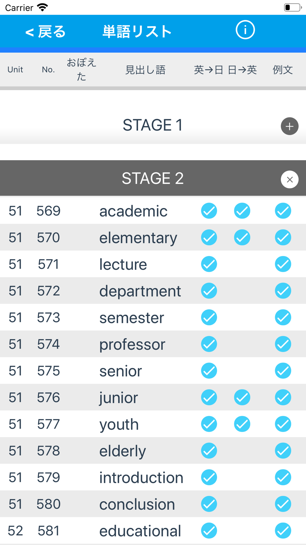Toggle 英→日 check for professor
306x545 pixels.
pos(209,344)
